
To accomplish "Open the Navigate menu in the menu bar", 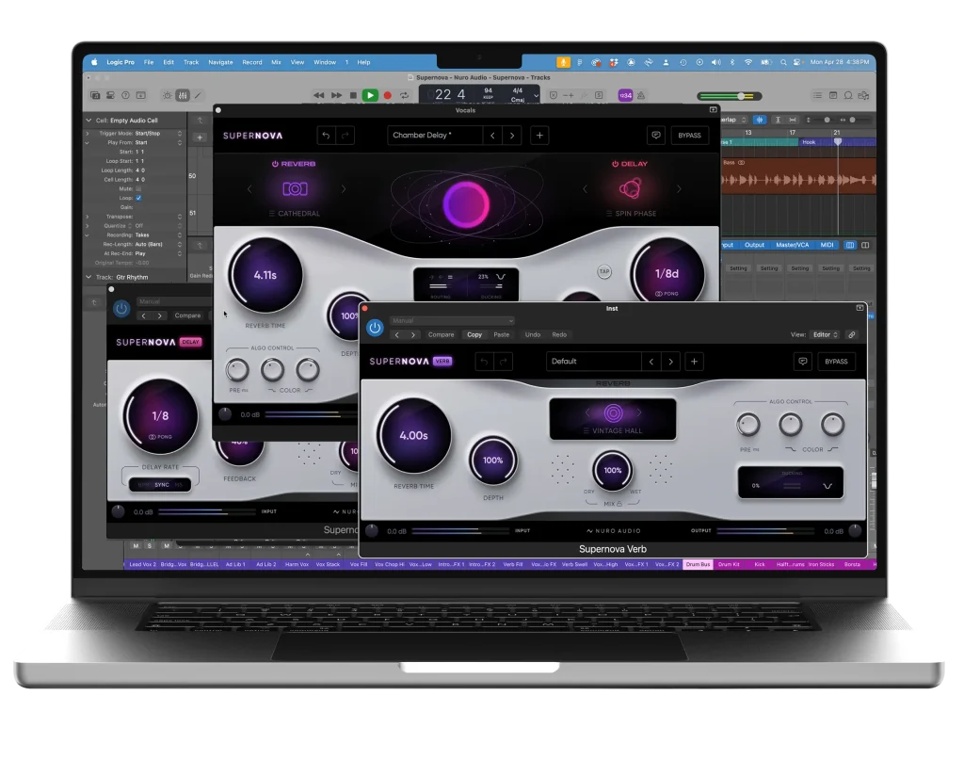I will (x=220, y=62).
